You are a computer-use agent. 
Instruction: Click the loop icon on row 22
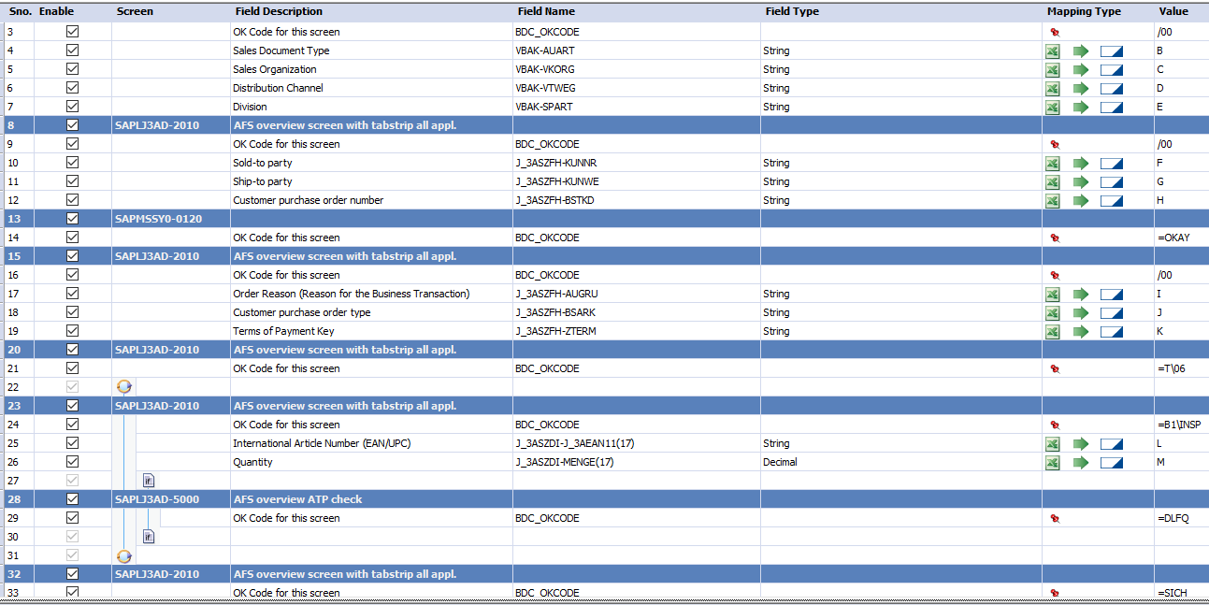pos(123,387)
